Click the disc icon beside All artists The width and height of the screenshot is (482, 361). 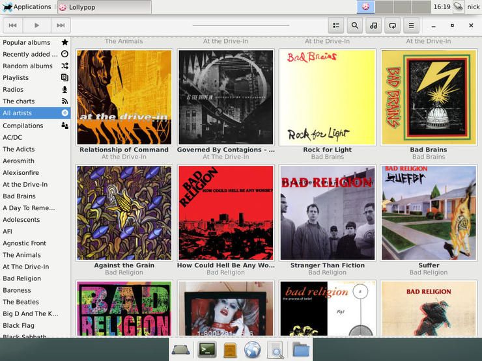click(x=65, y=113)
